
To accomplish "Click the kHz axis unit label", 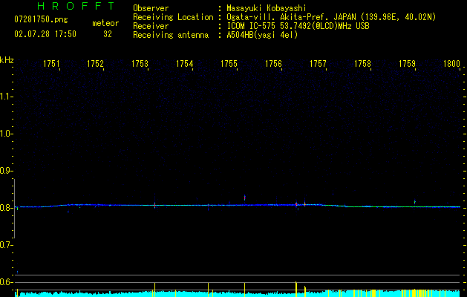I will (7, 60).
